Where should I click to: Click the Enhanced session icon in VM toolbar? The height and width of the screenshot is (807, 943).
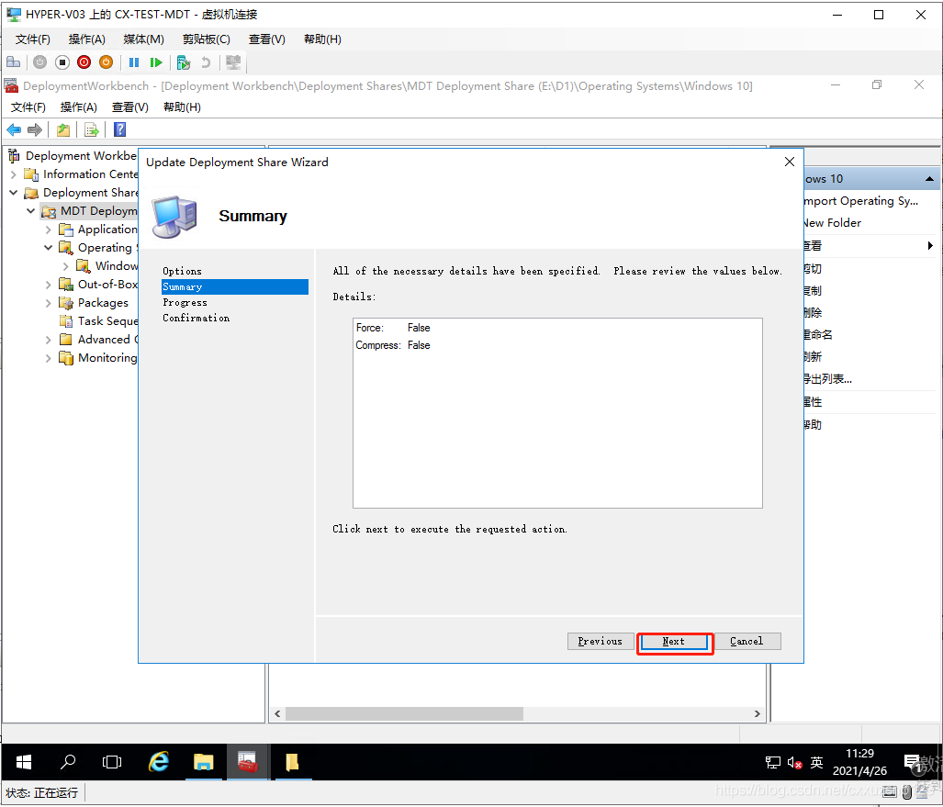click(x=232, y=62)
